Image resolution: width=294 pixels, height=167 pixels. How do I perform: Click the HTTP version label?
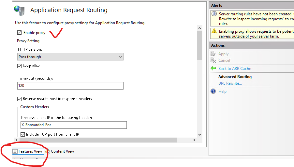coord(30,49)
